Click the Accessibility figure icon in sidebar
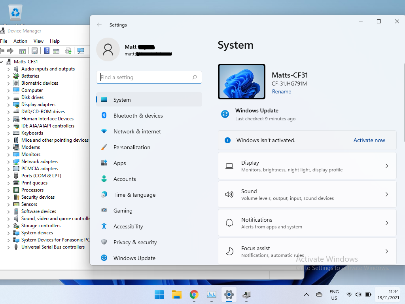This screenshot has width=405, height=304. tap(104, 226)
